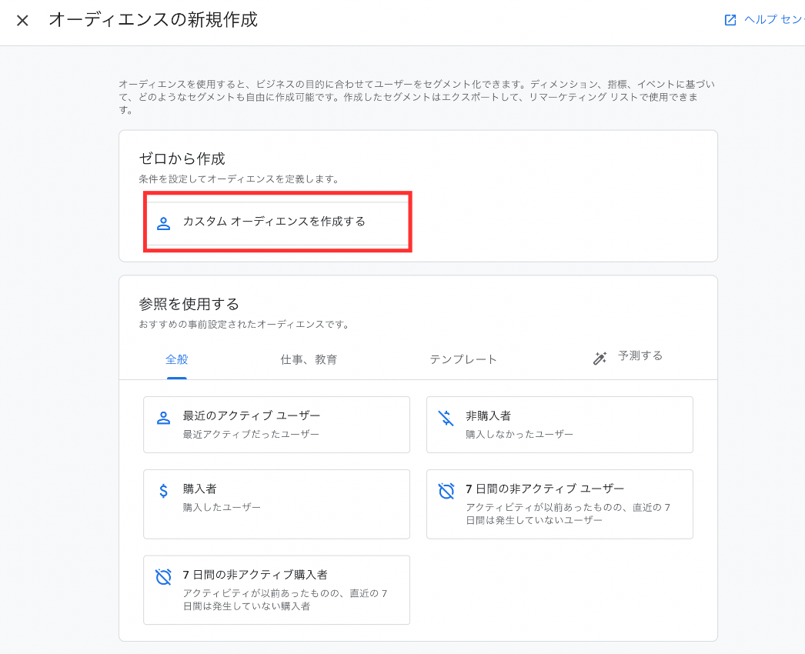Click the external-link icon beside ヘルプ センター
This screenshot has width=805, height=654.
click(730, 20)
